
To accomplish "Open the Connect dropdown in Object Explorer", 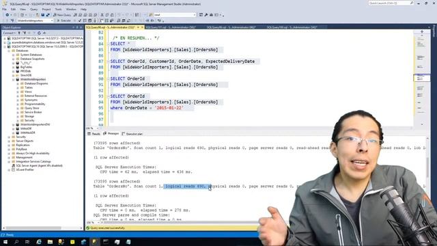I will tap(9, 33).
